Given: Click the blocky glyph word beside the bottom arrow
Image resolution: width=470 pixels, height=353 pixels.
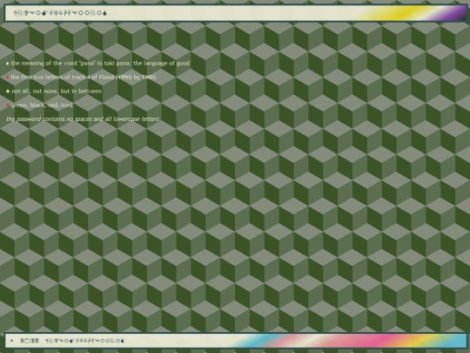Looking at the screenshot, I should pyautogui.click(x=30, y=341).
